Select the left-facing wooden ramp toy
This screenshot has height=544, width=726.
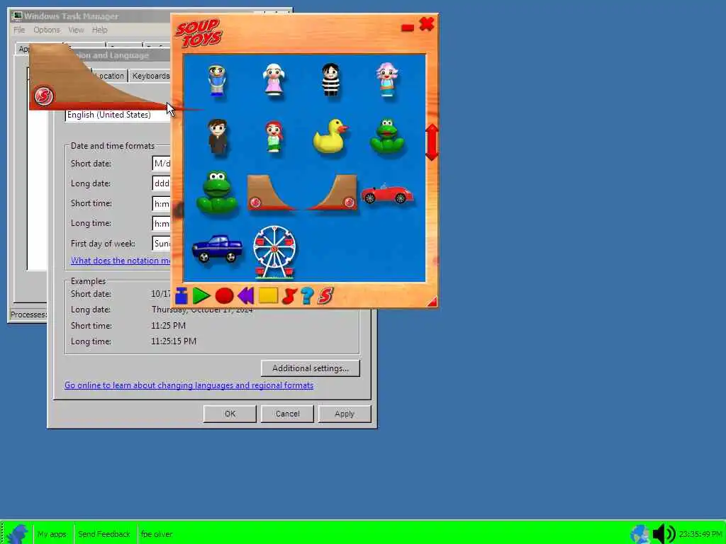coord(271,193)
